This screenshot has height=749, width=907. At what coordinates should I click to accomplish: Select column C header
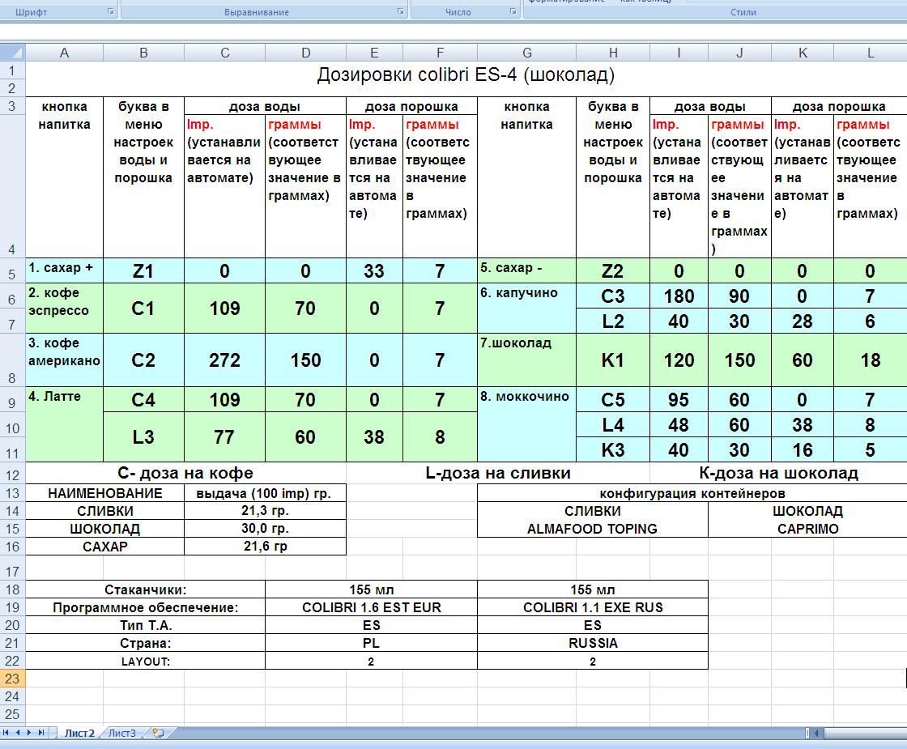[x=224, y=53]
